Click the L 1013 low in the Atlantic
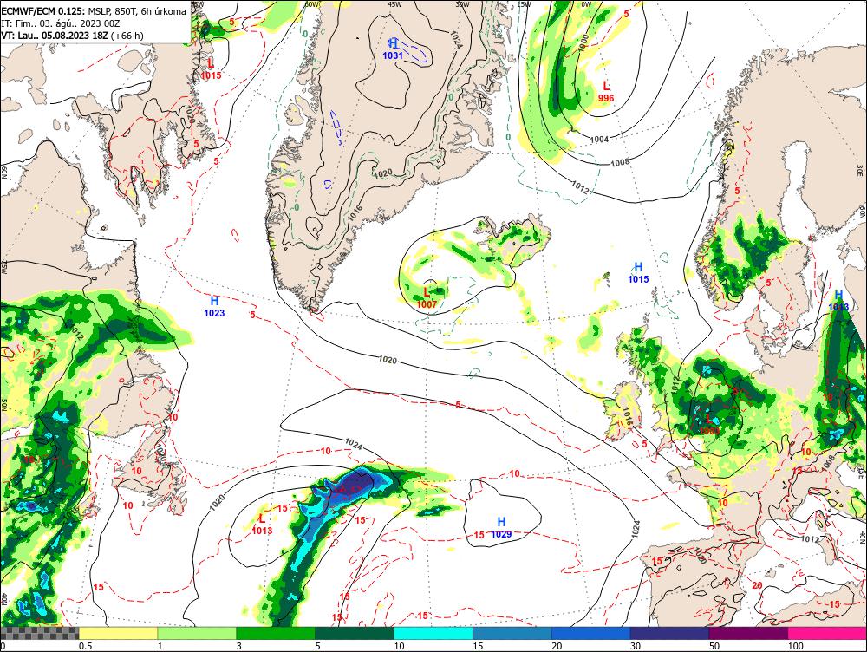This screenshot has height=652, width=867. pos(262,525)
